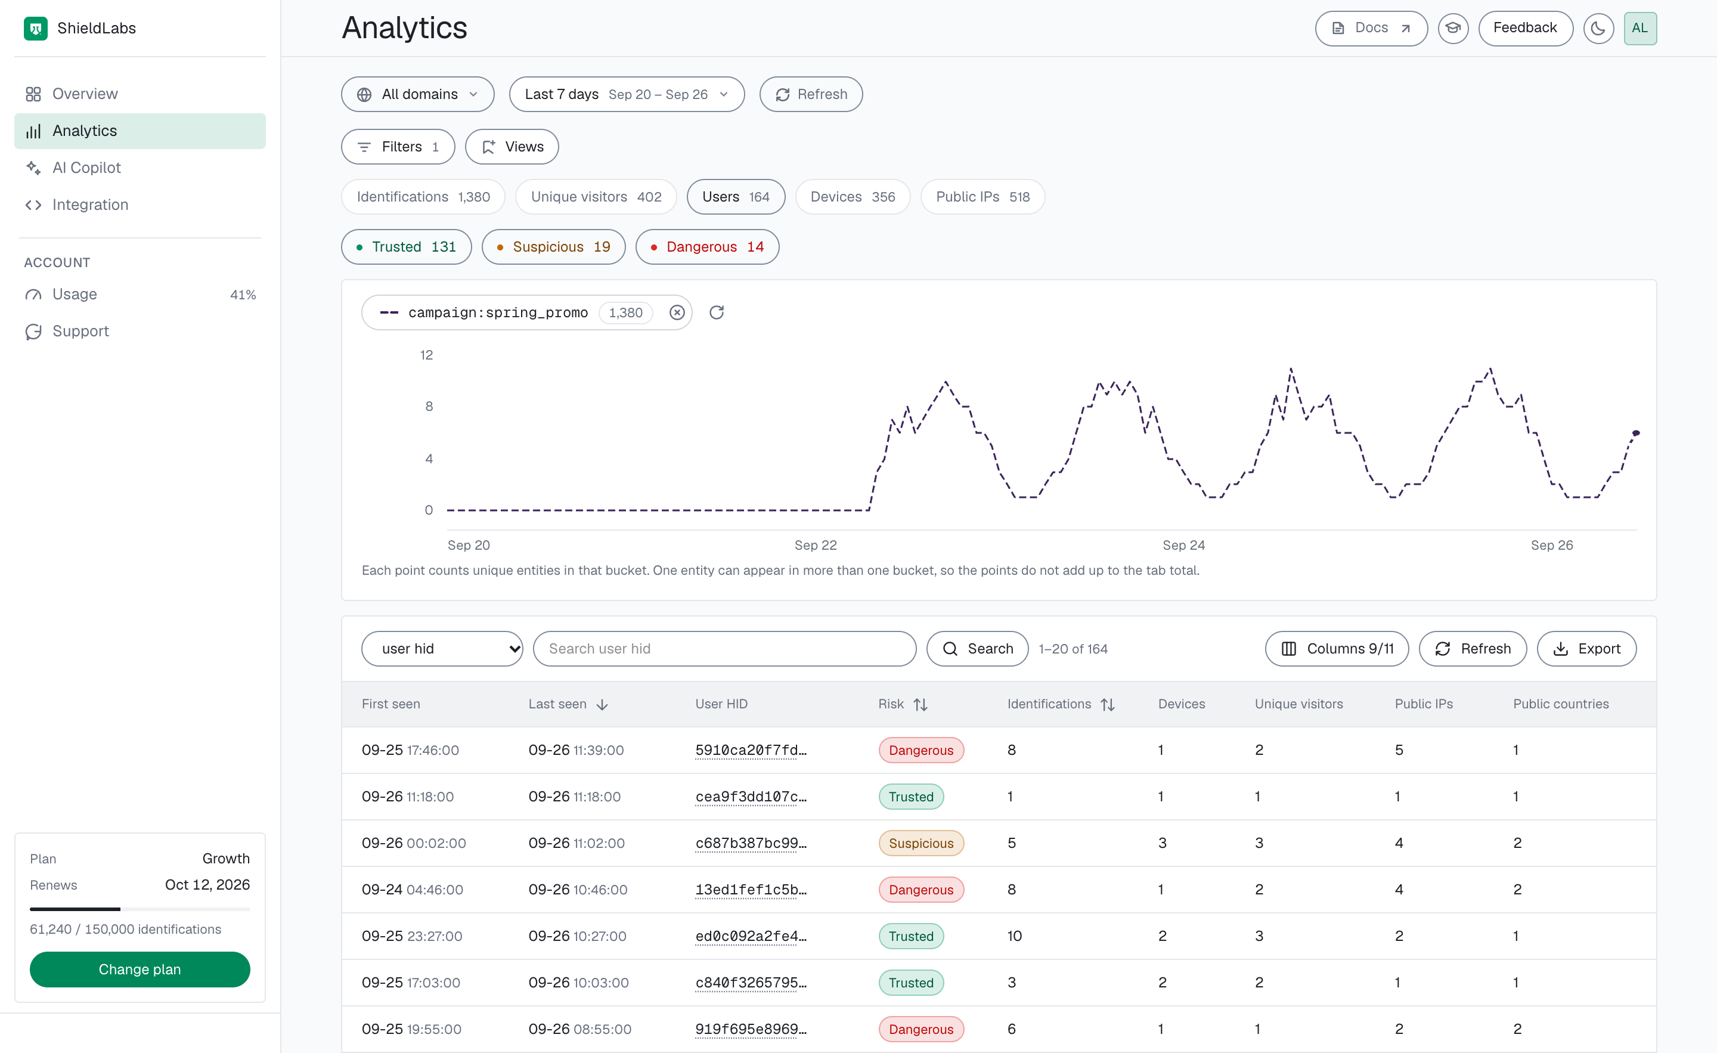Refresh the users table
The width and height of the screenshot is (1717, 1053).
(x=1473, y=649)
